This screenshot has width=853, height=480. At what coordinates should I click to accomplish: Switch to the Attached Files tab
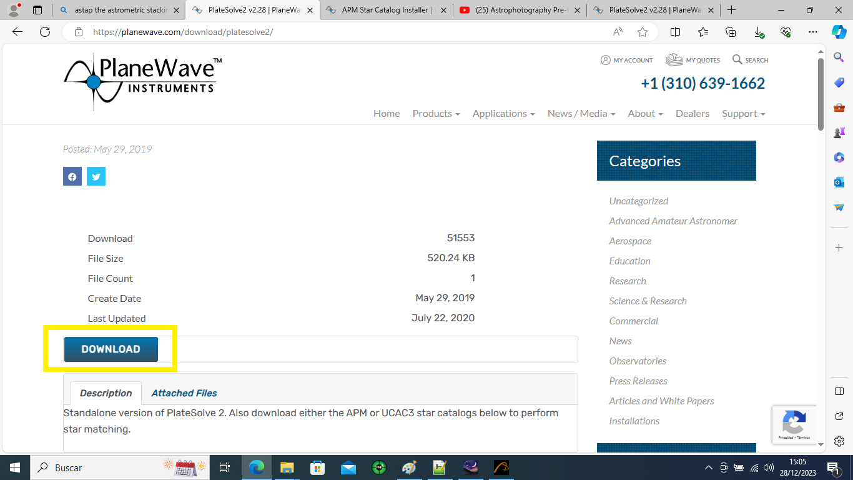(184, 393)
